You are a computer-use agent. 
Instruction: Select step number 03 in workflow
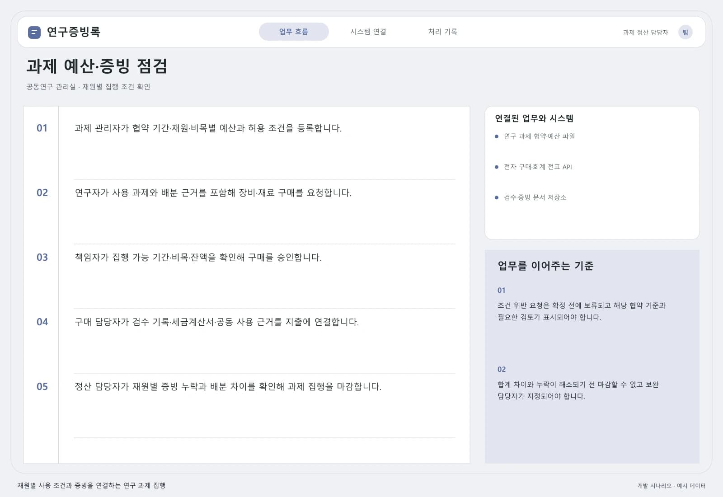click(x=42, y=258)
